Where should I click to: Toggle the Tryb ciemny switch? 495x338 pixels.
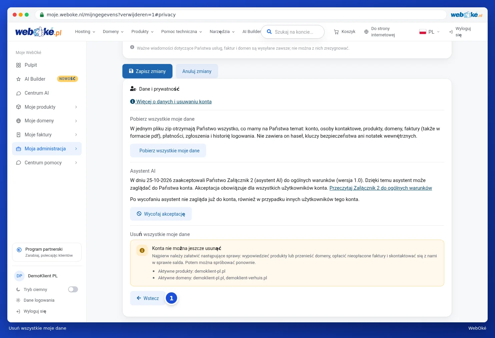pyautogui.click(x=73, y=289)
